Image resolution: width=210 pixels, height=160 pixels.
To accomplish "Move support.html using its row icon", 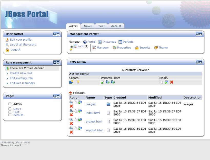I will tap(80, 128).
